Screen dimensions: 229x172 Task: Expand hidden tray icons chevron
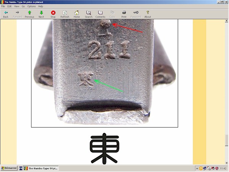click(197, 169)
